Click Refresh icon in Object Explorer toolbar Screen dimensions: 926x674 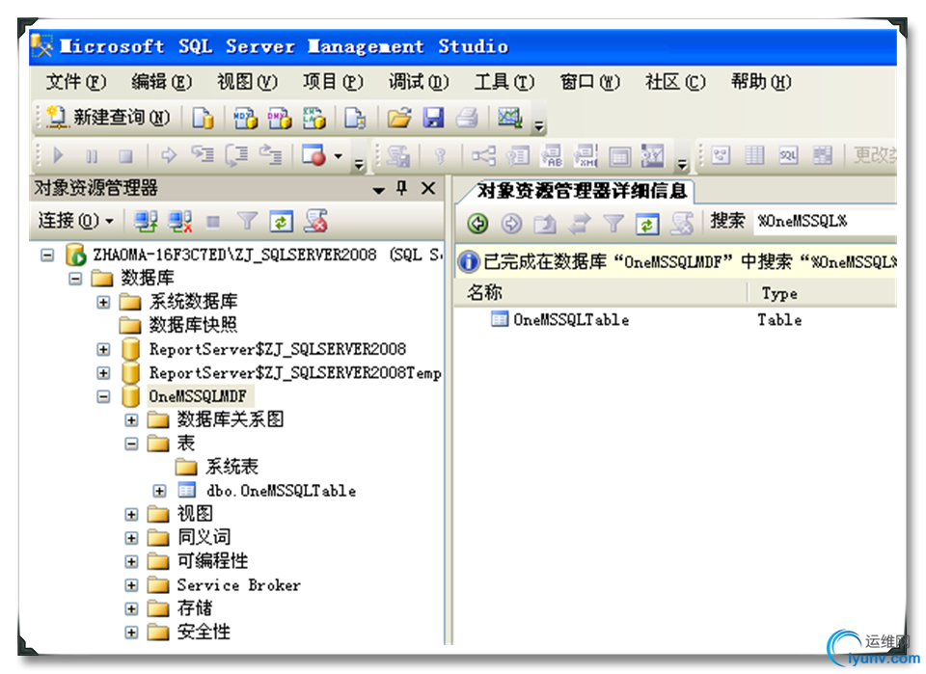point(281,222)
